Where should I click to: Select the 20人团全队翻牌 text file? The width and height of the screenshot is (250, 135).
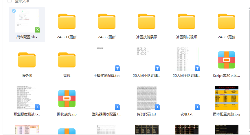click(186, 60)
